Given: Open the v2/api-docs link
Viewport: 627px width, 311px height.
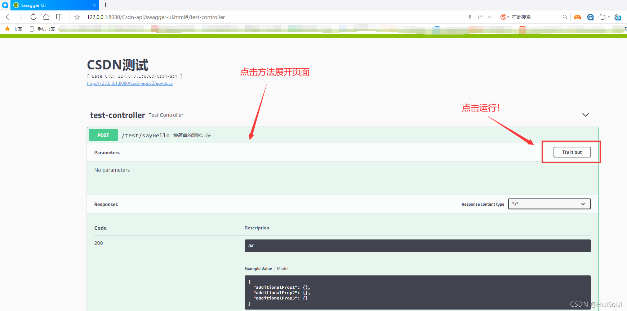Looking at the screenshot, I should tap(130, 83).
